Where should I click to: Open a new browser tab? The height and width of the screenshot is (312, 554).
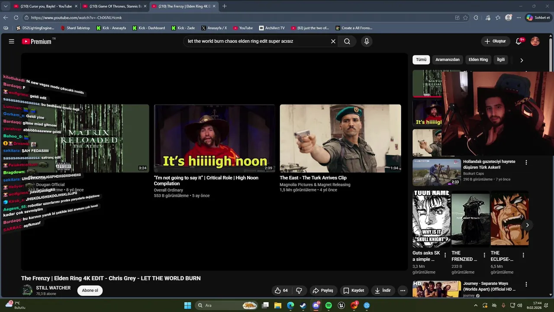pyautogui.click(x=224, y=6)
